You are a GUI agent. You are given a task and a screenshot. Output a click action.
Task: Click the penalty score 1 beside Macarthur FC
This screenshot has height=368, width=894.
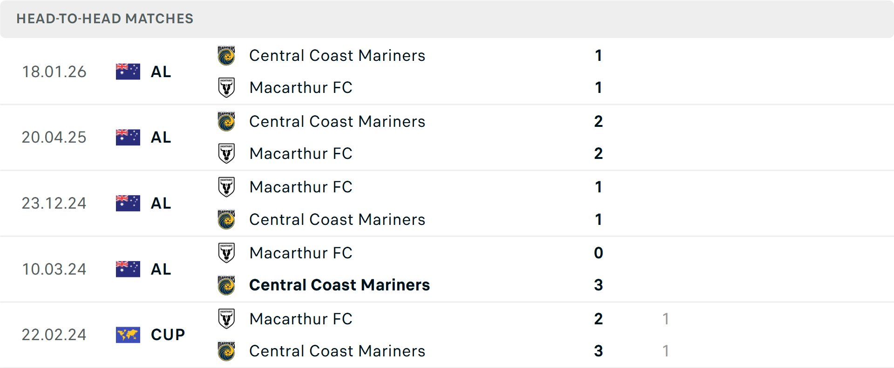(666, 319)
